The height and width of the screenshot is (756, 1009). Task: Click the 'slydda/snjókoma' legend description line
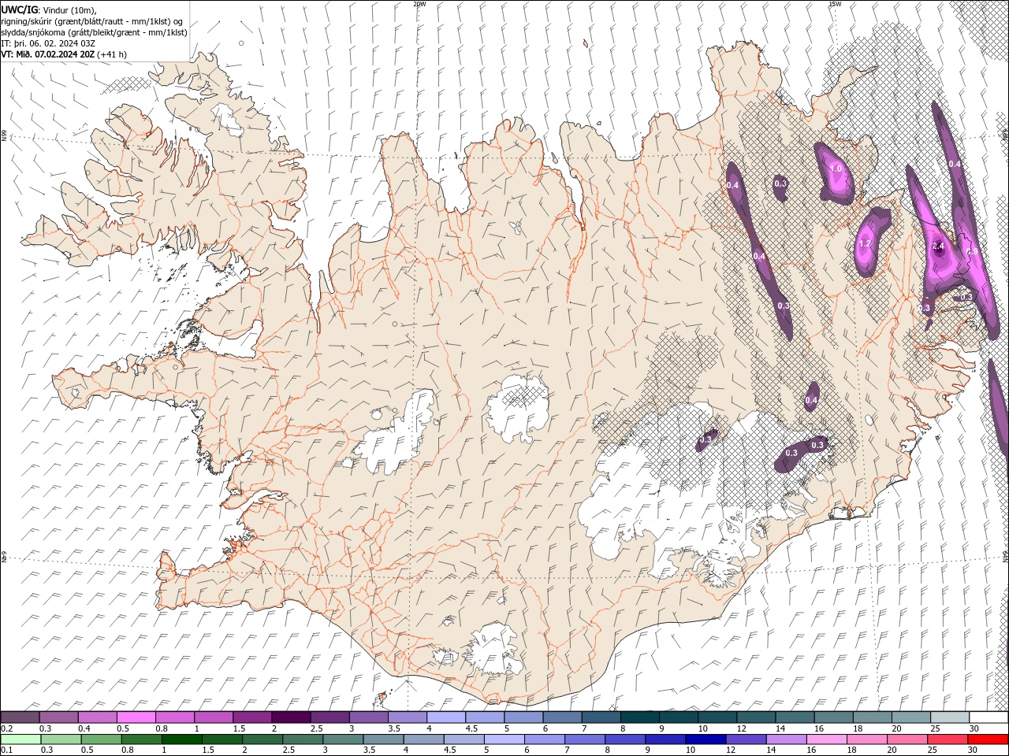95,32
